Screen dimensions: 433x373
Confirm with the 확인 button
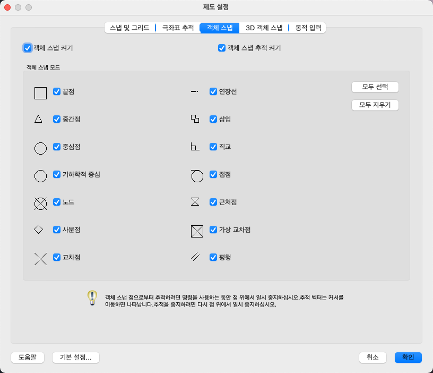(x=408, y=357)
